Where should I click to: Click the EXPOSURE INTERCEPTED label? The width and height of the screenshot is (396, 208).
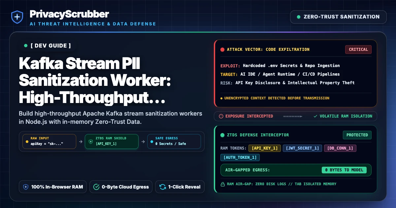point(249,116)
